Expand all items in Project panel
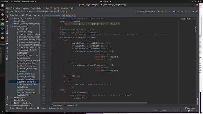The image size is (203, 114). pos(27,15)
